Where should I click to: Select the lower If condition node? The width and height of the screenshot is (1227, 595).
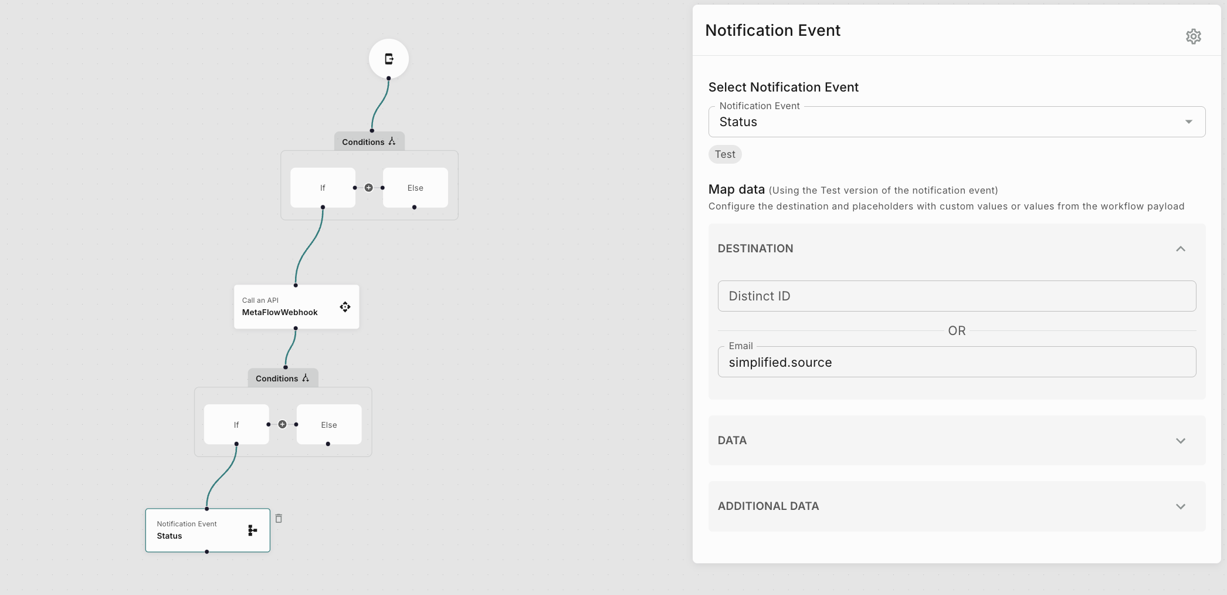point(236,424)
